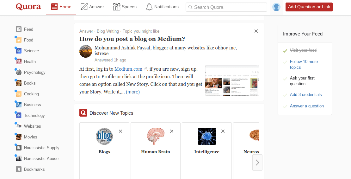Go to the Answer tab
This screenshot has height=179, width=351.
point(92,7)
